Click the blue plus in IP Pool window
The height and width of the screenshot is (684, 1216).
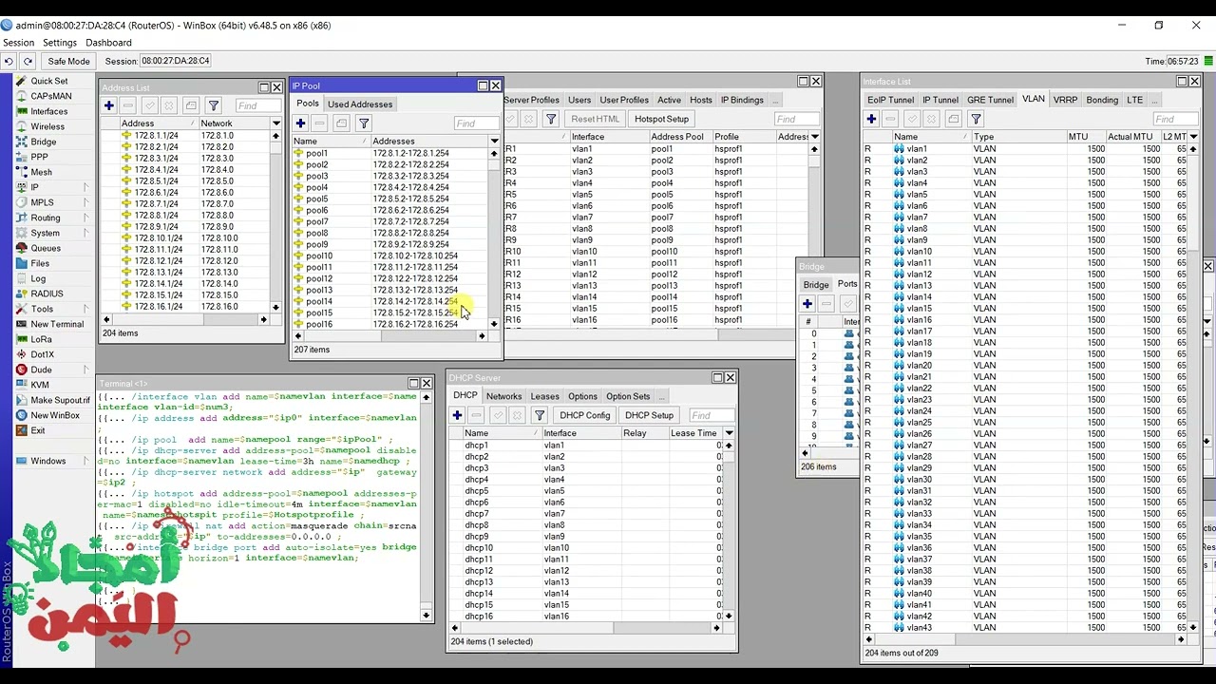(x=300, y=123)
